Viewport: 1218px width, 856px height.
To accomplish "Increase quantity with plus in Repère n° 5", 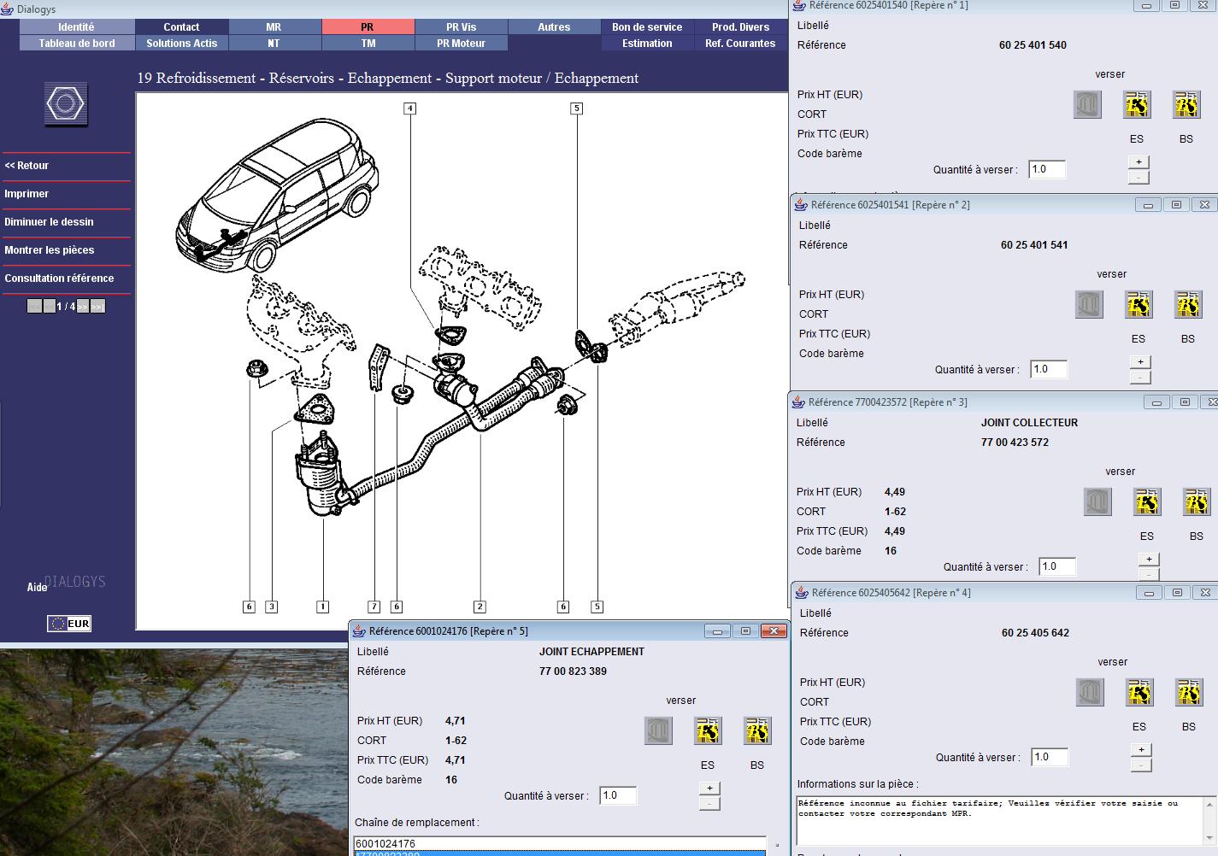I will tap(709, 789).
